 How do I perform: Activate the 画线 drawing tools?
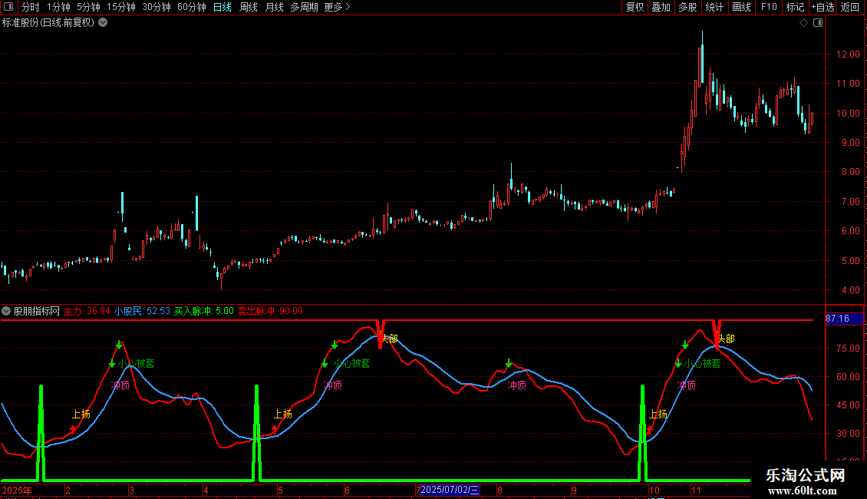coord(741,7)
